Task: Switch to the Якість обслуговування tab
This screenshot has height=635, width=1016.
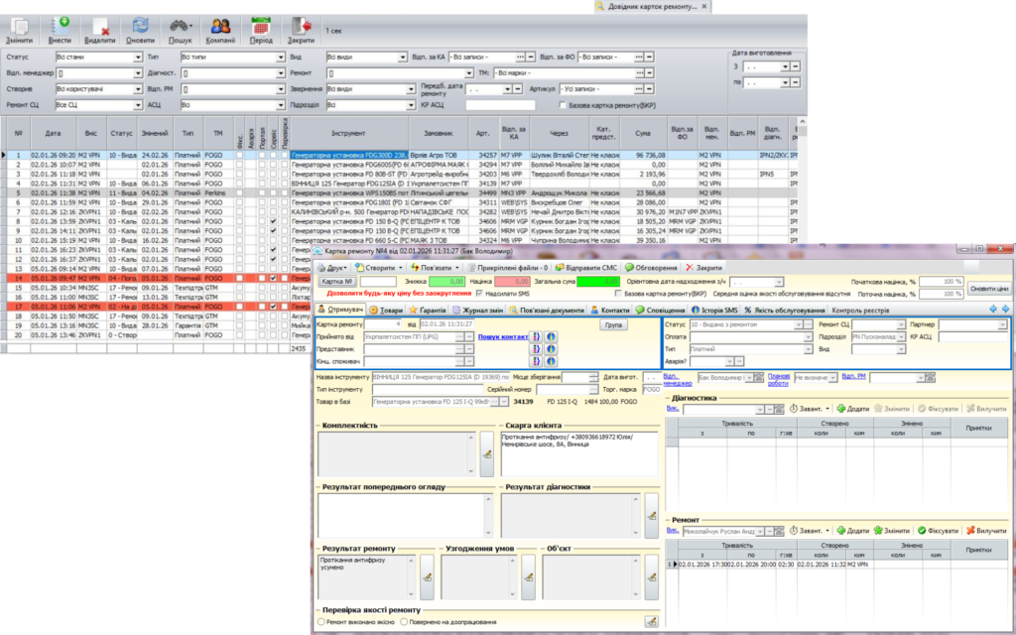Action: (x=785, y=311)
